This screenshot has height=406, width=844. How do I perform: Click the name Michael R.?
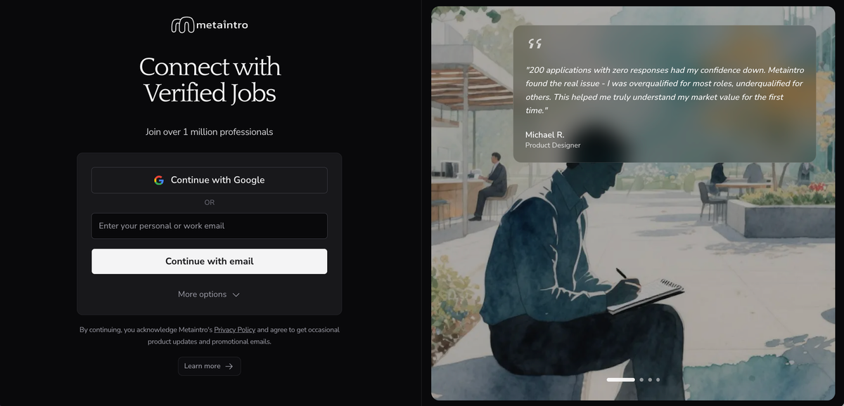545,135
